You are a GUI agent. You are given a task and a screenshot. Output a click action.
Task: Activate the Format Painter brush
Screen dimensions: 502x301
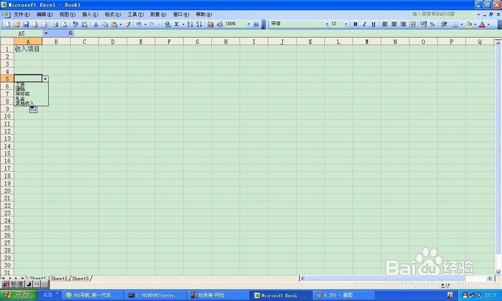point(128,24)
